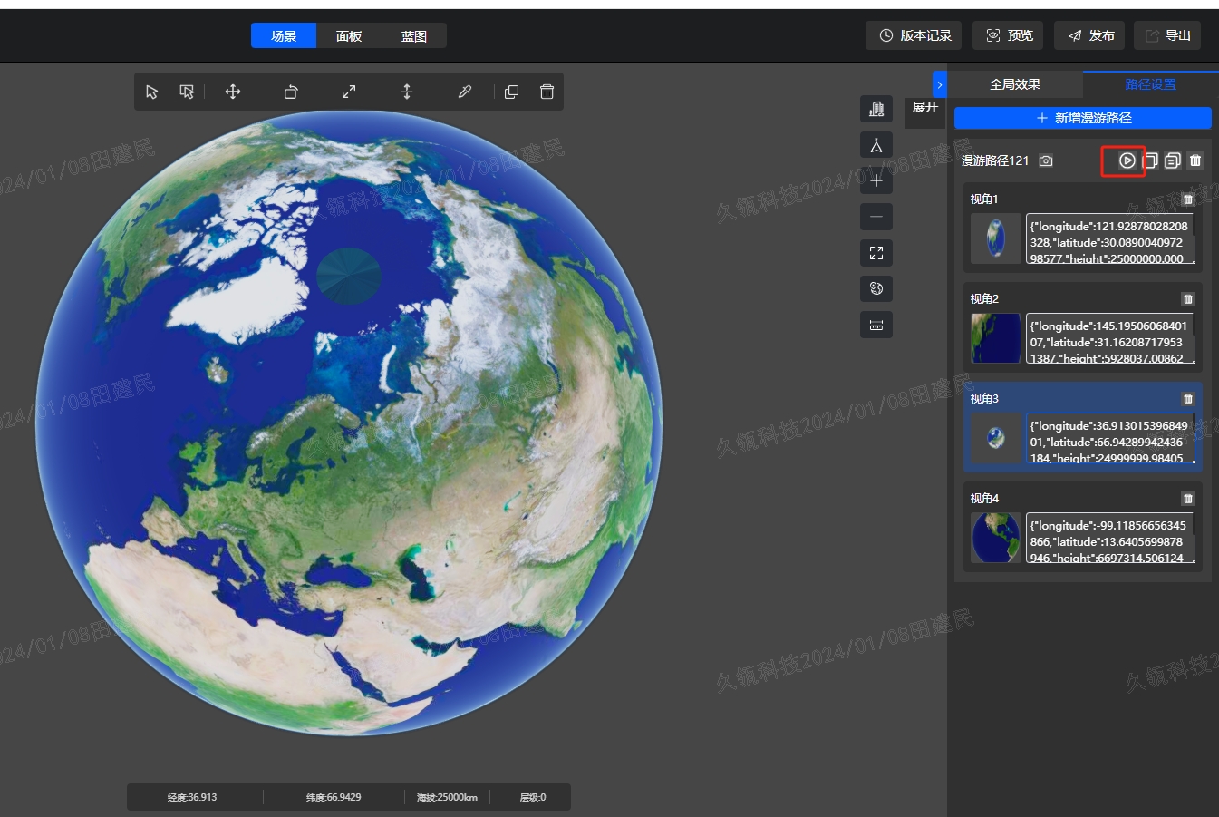Click the 视角4 coordinates text field
The height and width of the screenshot is (817, 1219).
tap(1110, 538)
